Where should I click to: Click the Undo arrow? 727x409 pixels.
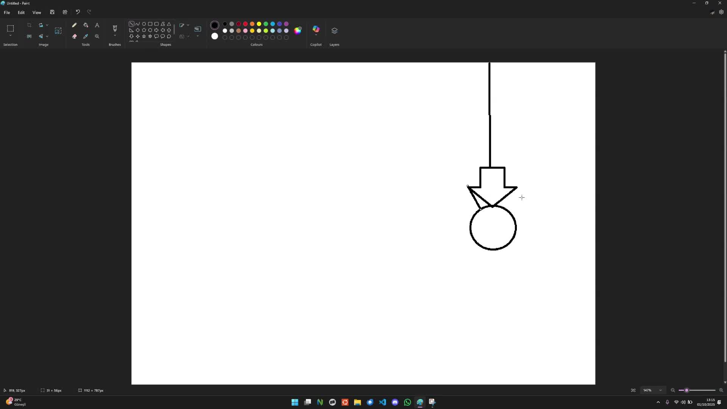[x=78, y=12]
